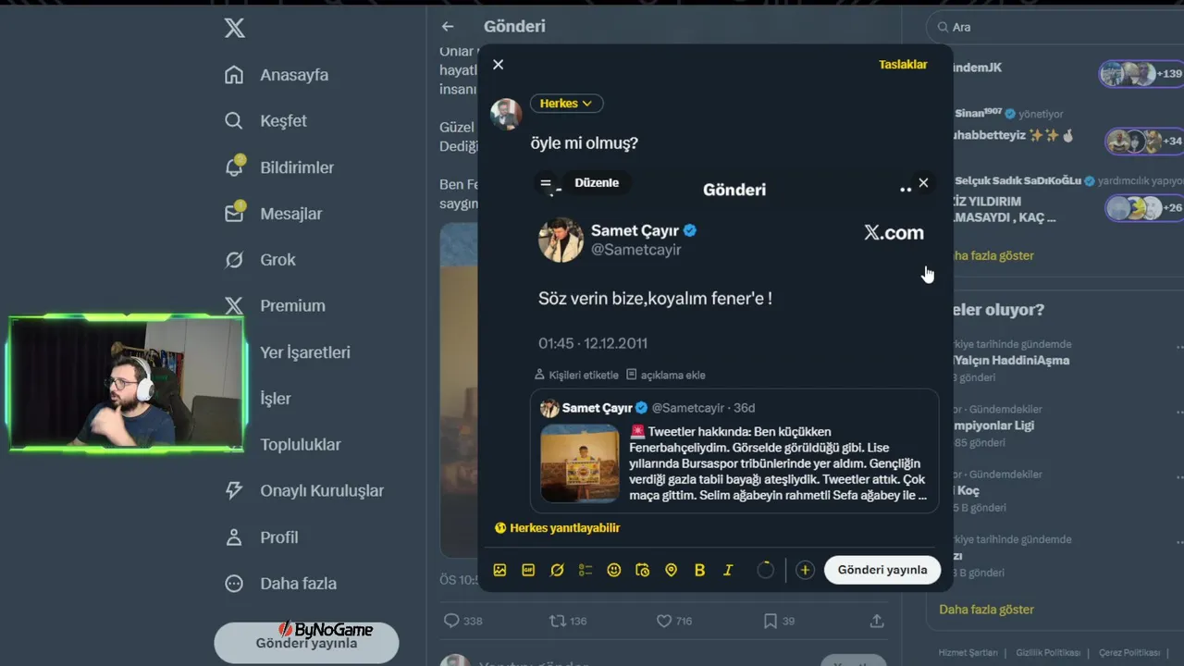Click the Yer İşaretleri sidebar item
The width and height of the screenshot is (1184, 666).
tap(305, 352)
